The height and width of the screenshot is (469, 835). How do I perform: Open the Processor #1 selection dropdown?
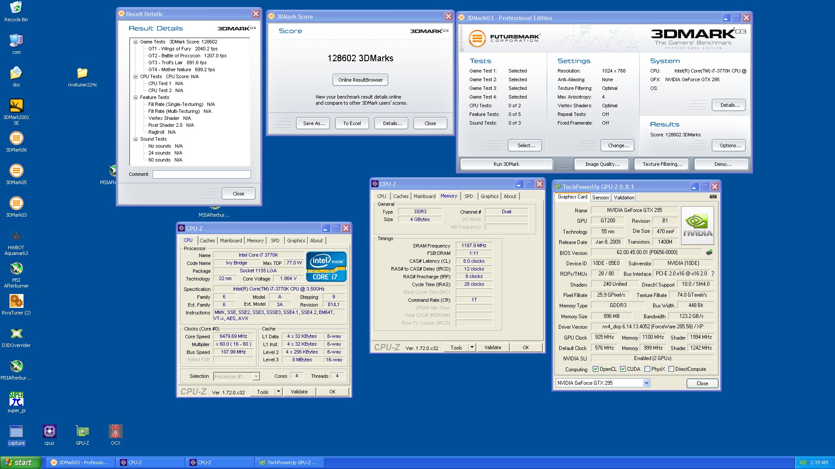256,377
